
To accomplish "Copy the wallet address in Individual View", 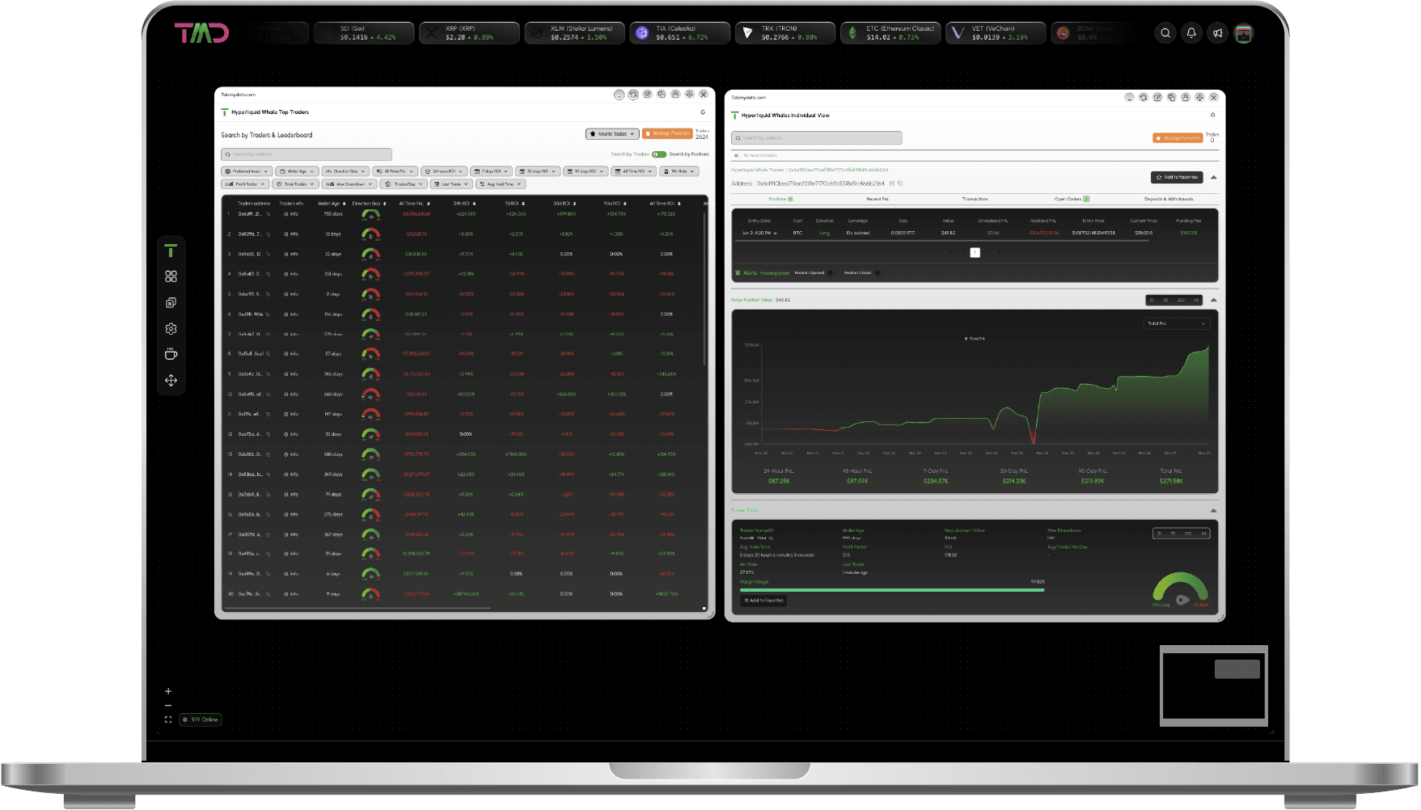I will pyautogui.click(x=900, y=184).
